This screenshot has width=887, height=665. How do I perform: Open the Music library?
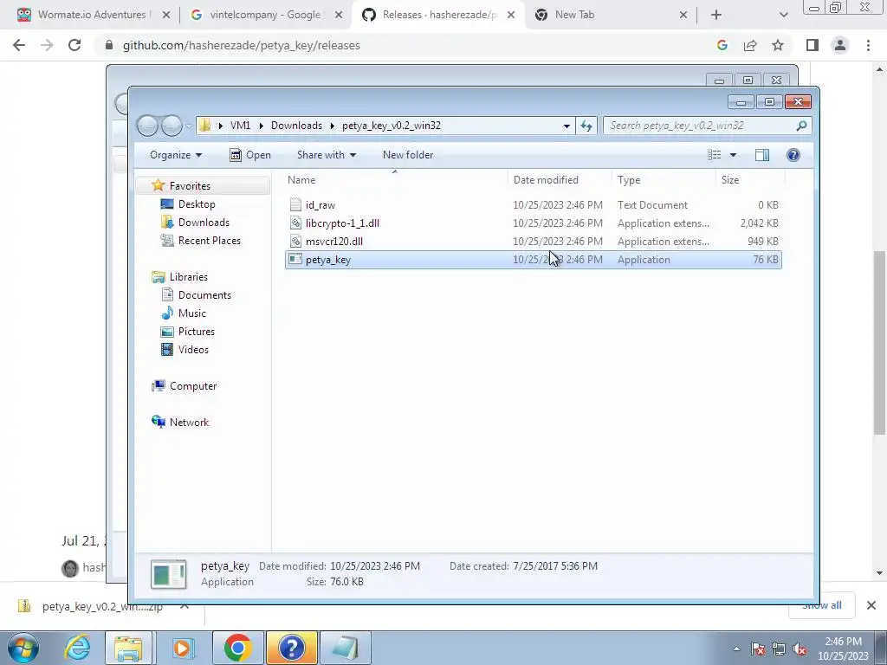coord(191,313)
